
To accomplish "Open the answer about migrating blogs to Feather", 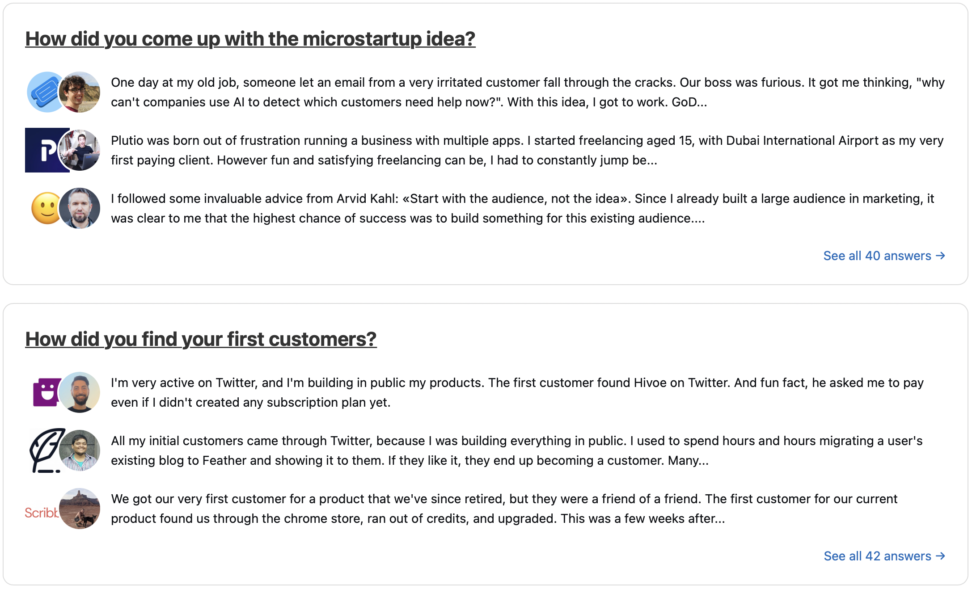I will 517,450.
